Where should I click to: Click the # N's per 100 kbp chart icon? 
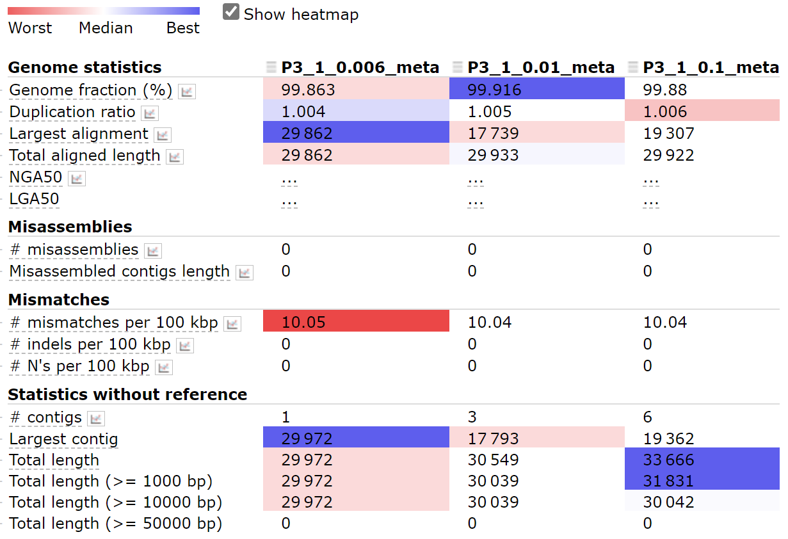coord(164,367)
